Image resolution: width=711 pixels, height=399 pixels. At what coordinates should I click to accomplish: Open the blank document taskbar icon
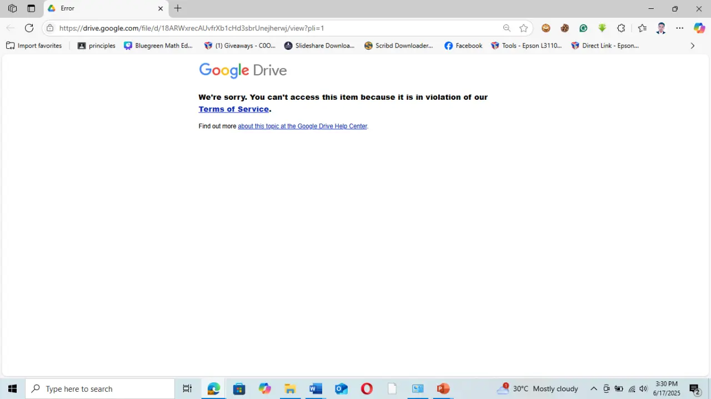coord(392,389)
